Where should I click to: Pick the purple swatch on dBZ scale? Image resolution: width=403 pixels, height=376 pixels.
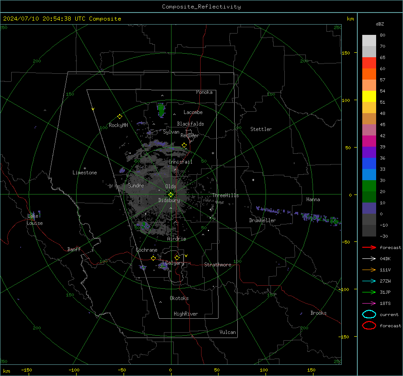[x=369, y=152]
